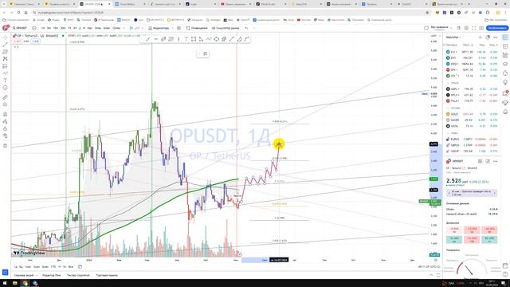This screenshot has width=510, height=287.
Task: Pick horizontal line in floating drawing toolbar
Action: pyautogui.click(x=156, y=39)
